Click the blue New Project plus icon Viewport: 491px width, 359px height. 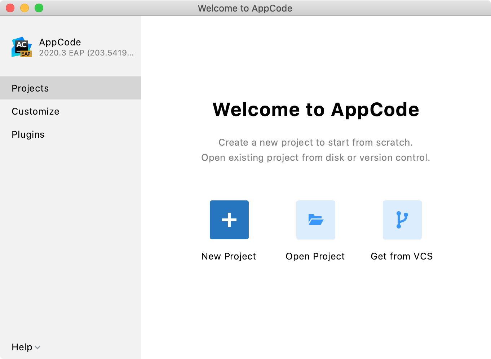(x=229, y=220)
